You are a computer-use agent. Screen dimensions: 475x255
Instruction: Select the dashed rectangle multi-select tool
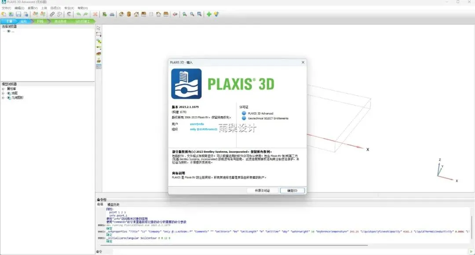click(x=99, y=34)
